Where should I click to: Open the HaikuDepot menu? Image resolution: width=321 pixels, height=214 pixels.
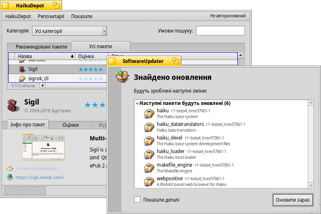click(x=18, y=16)
